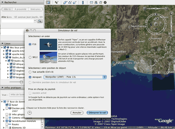Image resolution: width=175 pixels, height=129 pixels.
Task: Collapse the Infos pratiques panel
Action: coord(2,88)
